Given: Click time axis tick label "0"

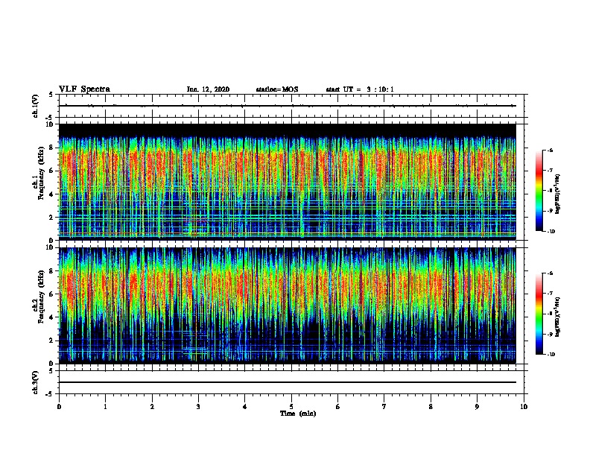Looking at the screenshot, I should pos(59,407).
